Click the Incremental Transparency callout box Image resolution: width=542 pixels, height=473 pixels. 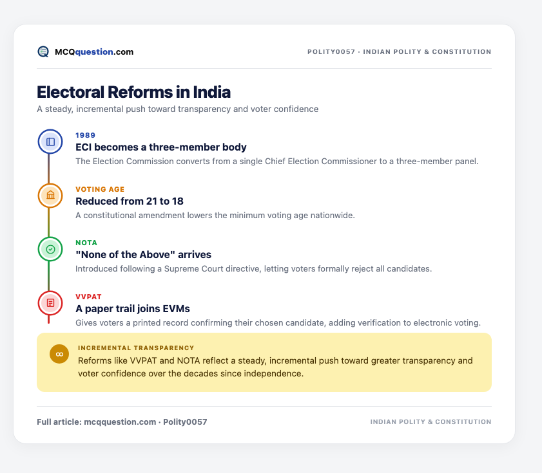click(x=264, y=362)
